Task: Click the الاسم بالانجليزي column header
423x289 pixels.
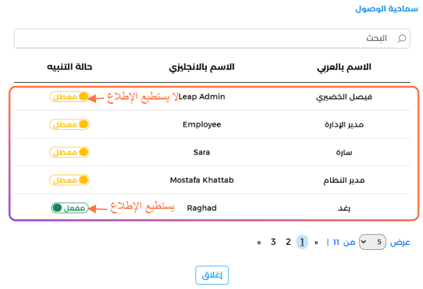Action: [x=201, y=67]
